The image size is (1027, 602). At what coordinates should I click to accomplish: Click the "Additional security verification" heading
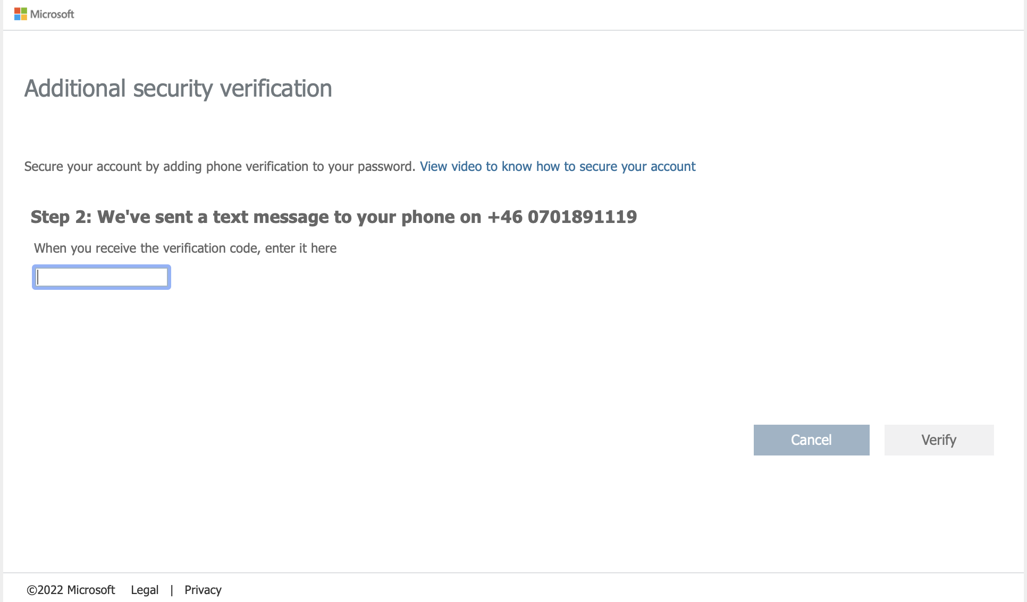click(178, 89)
